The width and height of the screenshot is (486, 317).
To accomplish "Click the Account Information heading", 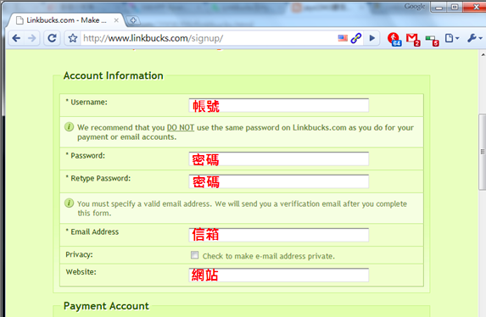I will [114, 75].
